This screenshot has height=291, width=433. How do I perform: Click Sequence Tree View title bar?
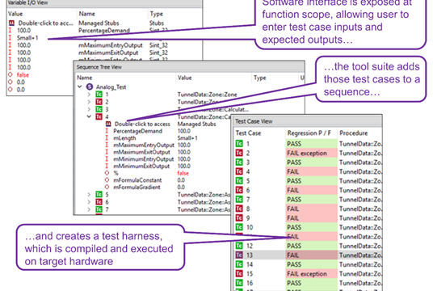tap(189, 67)
